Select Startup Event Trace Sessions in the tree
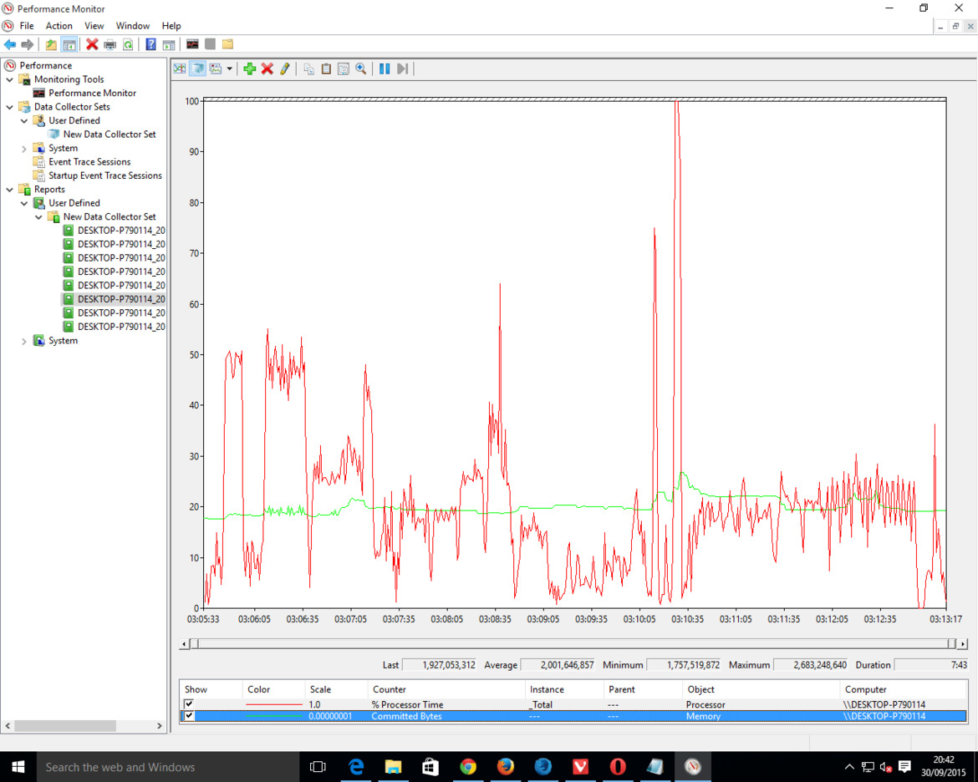Image resolution: width=978 pixels, height=782 pixels. click(x=105, y=175)
